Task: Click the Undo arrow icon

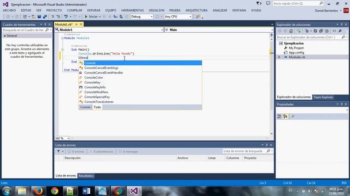Action: point(66,17)
